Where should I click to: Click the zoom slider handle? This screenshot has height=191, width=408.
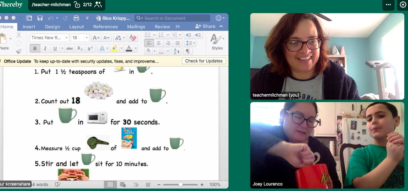coord(181,185)
